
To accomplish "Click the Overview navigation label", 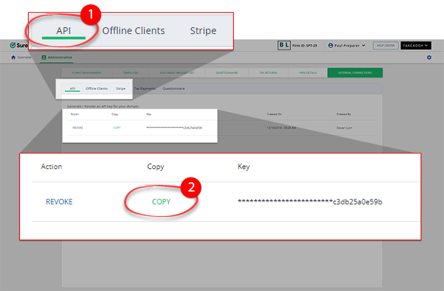I will pos(24,57).
